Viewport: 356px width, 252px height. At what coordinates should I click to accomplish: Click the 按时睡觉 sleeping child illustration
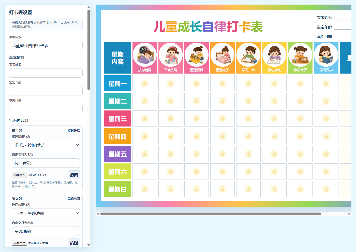click(145, 55)
